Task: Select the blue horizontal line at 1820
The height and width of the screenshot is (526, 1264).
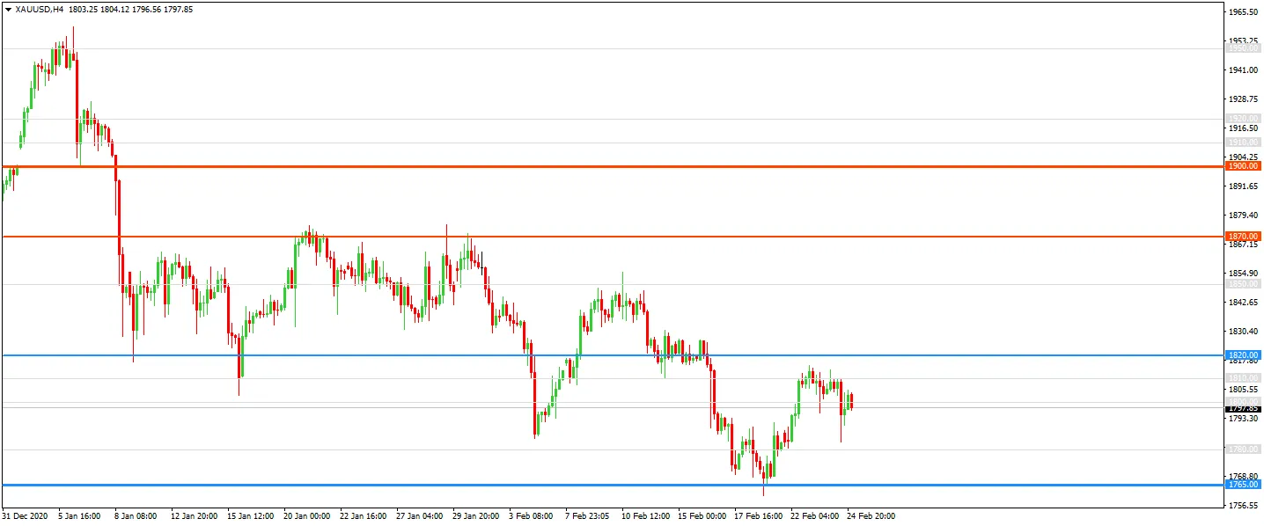Action: (613, 355)
